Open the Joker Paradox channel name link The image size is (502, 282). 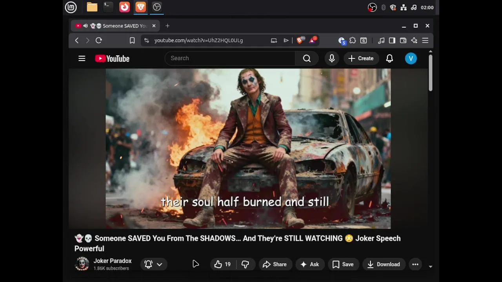click(x=113, y=261)
